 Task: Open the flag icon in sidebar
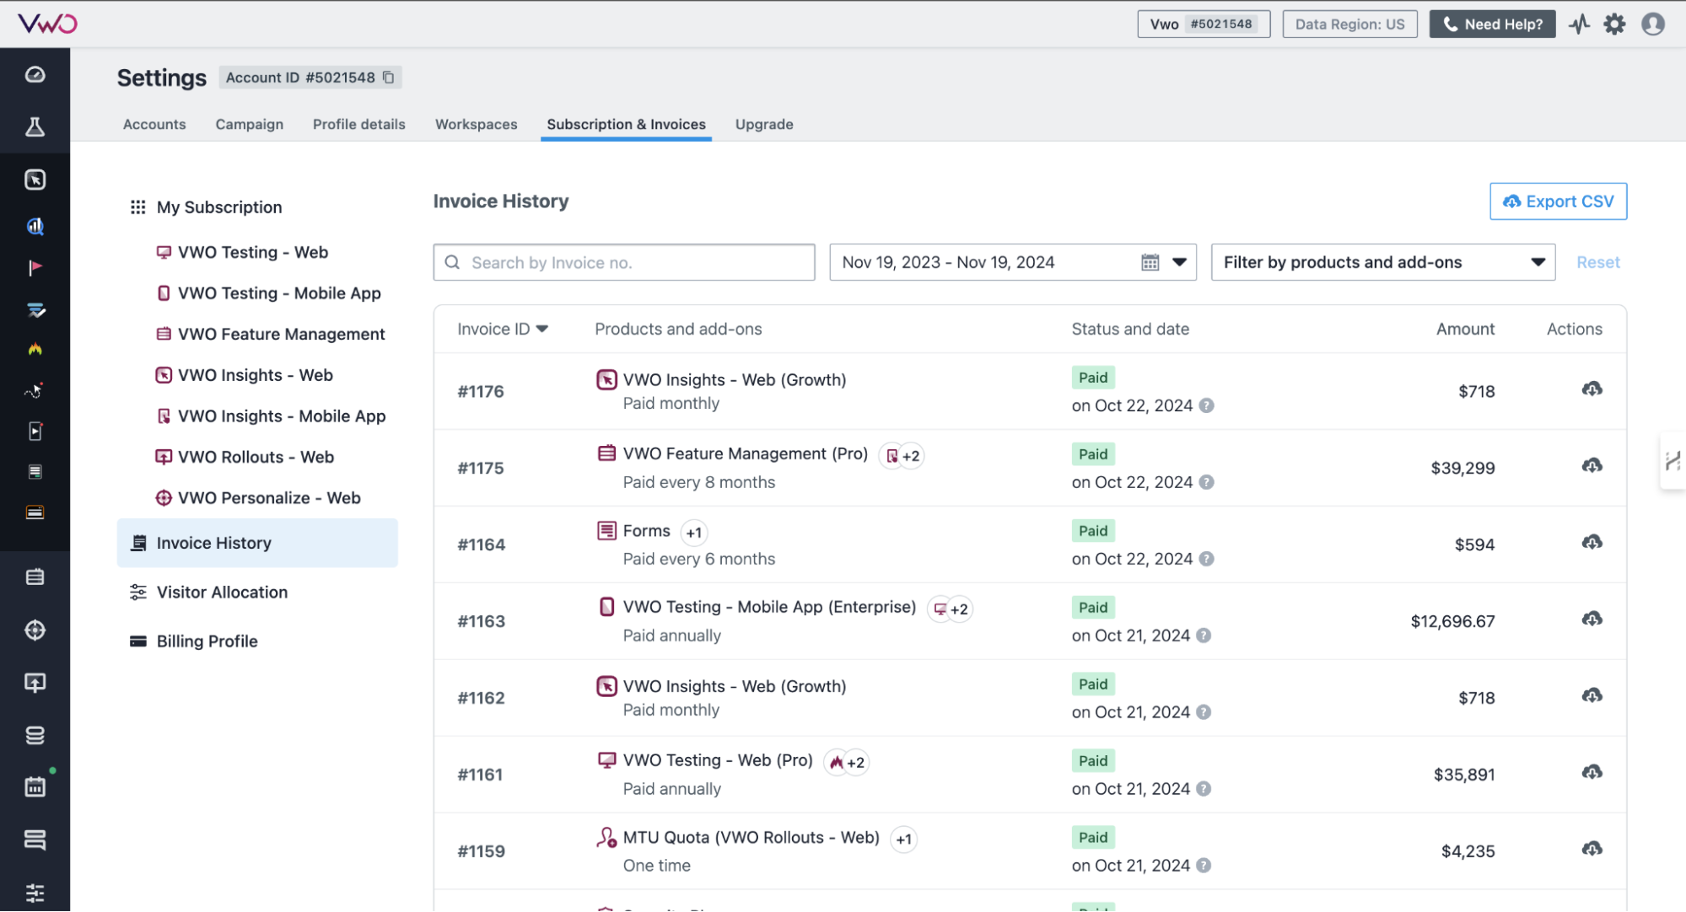click(35, 268)
